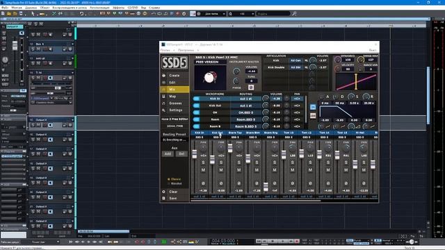The height and width of the screenshot is (250, 445).
Task: Click the Snare Rng channel fader
Action: (266, 187)
